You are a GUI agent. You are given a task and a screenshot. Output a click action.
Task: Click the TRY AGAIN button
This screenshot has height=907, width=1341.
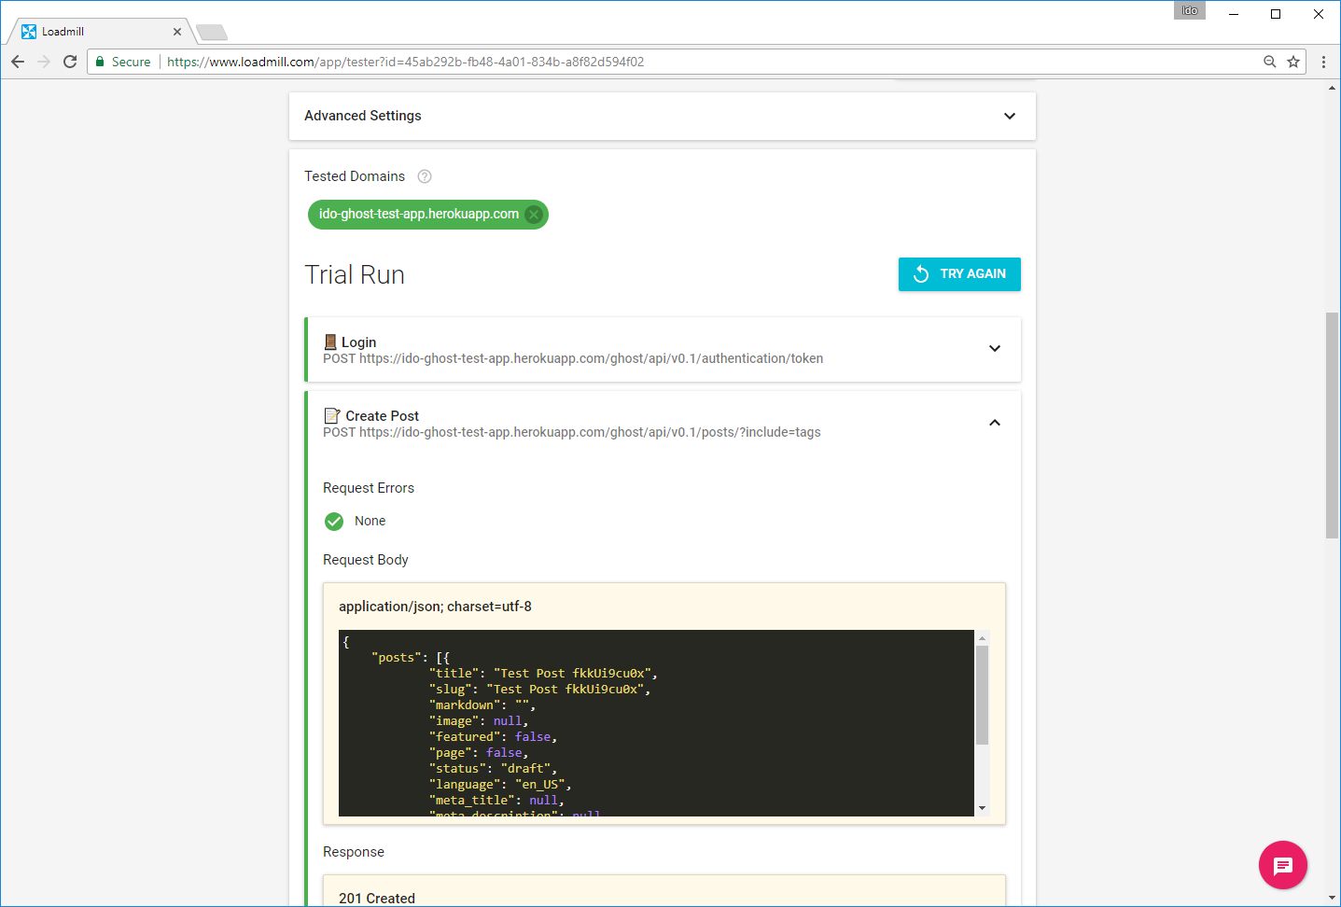(959, 274)
